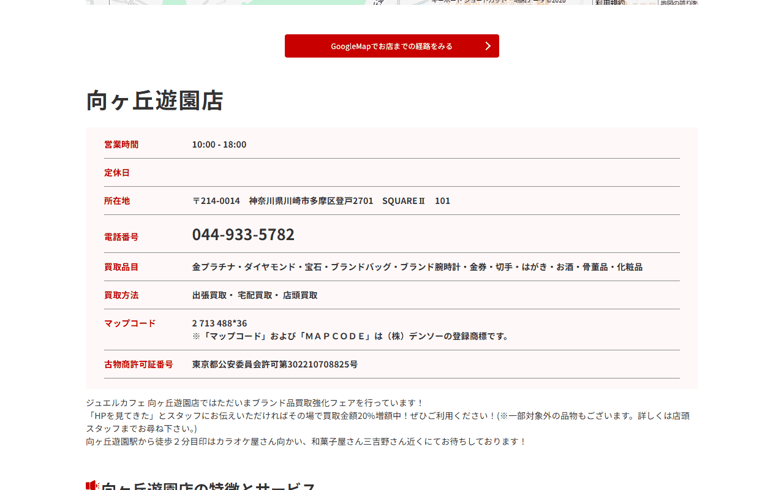Select the phone number 044-933-5782
Screen dimensions: 784x490
coord(243,235)
